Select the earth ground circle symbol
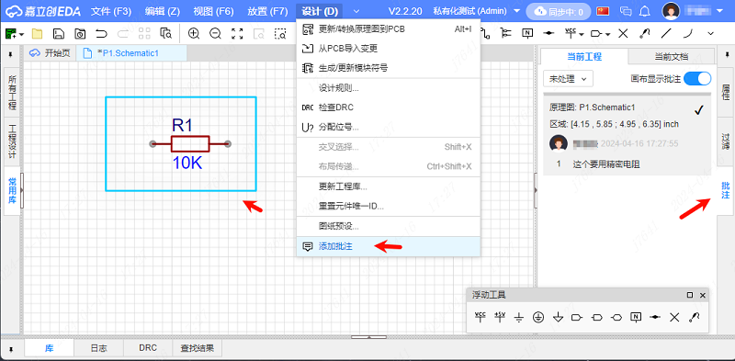Image resolution: width=735 pixels, height=361 pixels. (538, 318)
